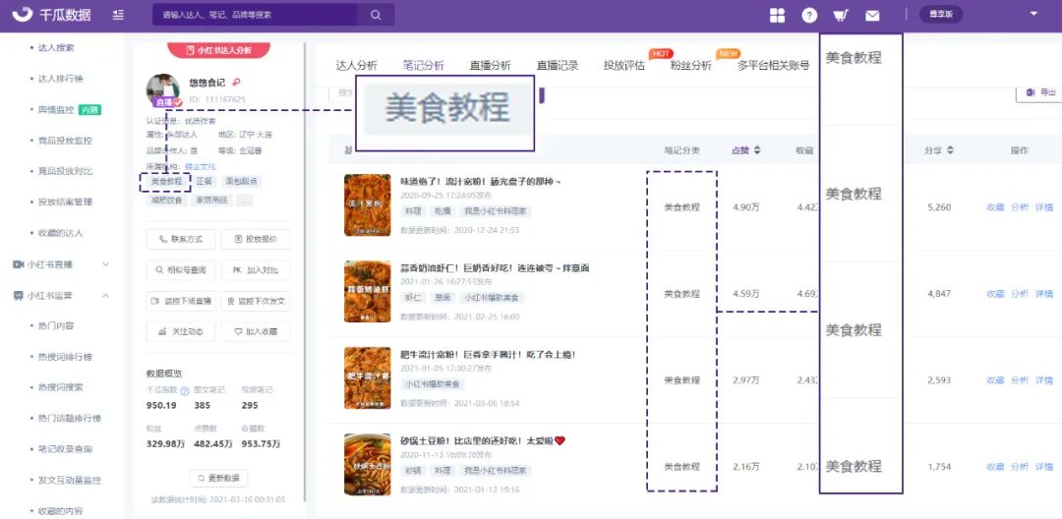Click the influencer profile avatar

tap(163, 90)
